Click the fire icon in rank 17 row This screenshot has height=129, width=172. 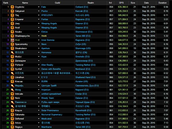[x=12, y=73]
